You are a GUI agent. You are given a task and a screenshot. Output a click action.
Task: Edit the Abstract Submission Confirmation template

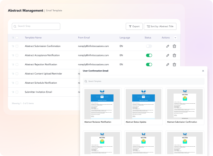tap(168, 46)
